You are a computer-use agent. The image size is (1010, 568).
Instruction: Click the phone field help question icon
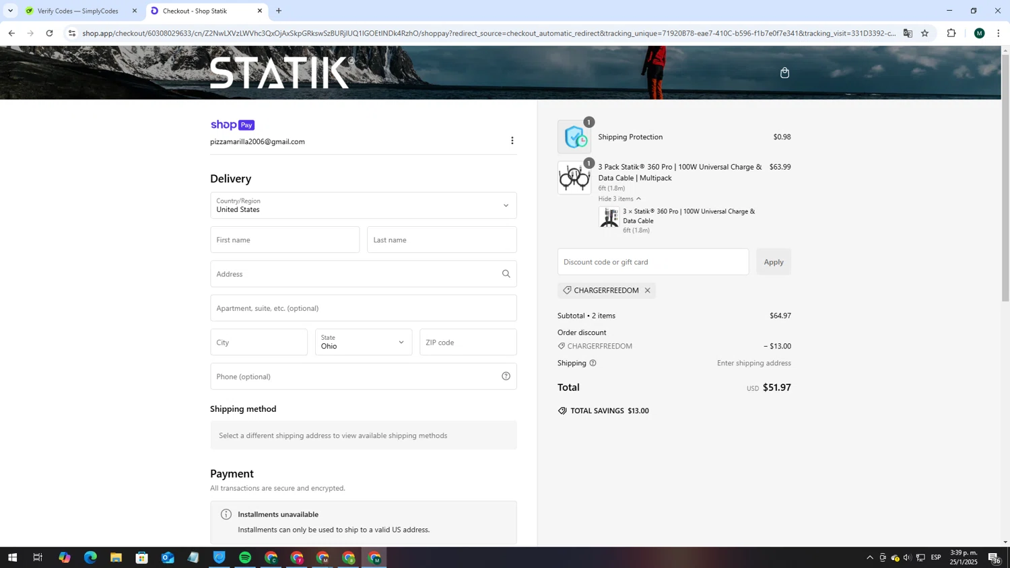[506, 376]
